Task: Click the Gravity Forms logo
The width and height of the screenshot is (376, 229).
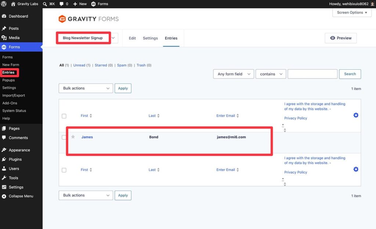Action: pyautogui.click(x=88, y=19)
